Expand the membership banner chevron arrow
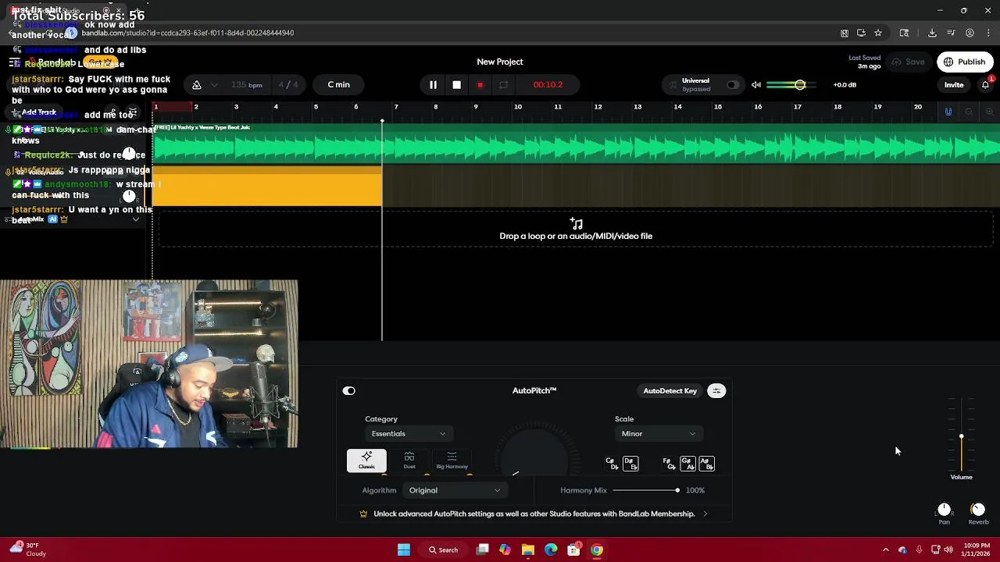 point(705,514)
